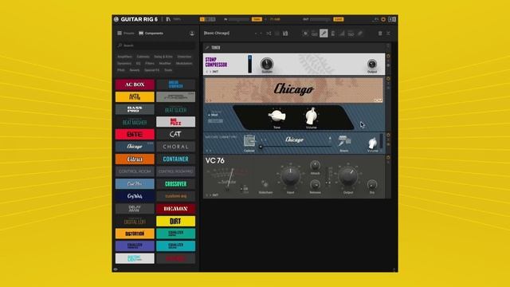Save preset with the floppy disk icon

pyautogui.click(x=285, y=33)
